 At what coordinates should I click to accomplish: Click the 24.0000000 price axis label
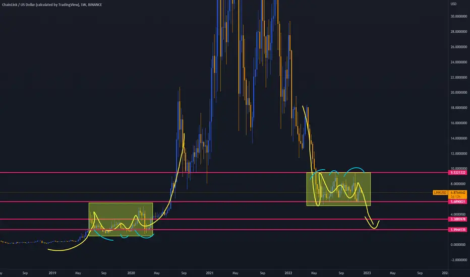click(458, 62)
